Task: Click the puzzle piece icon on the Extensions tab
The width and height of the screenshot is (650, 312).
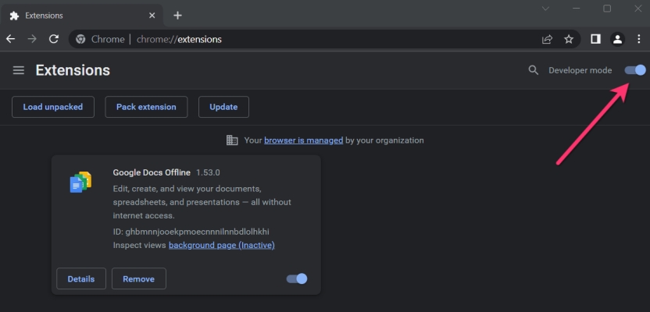Action: [x=14, y=16]
